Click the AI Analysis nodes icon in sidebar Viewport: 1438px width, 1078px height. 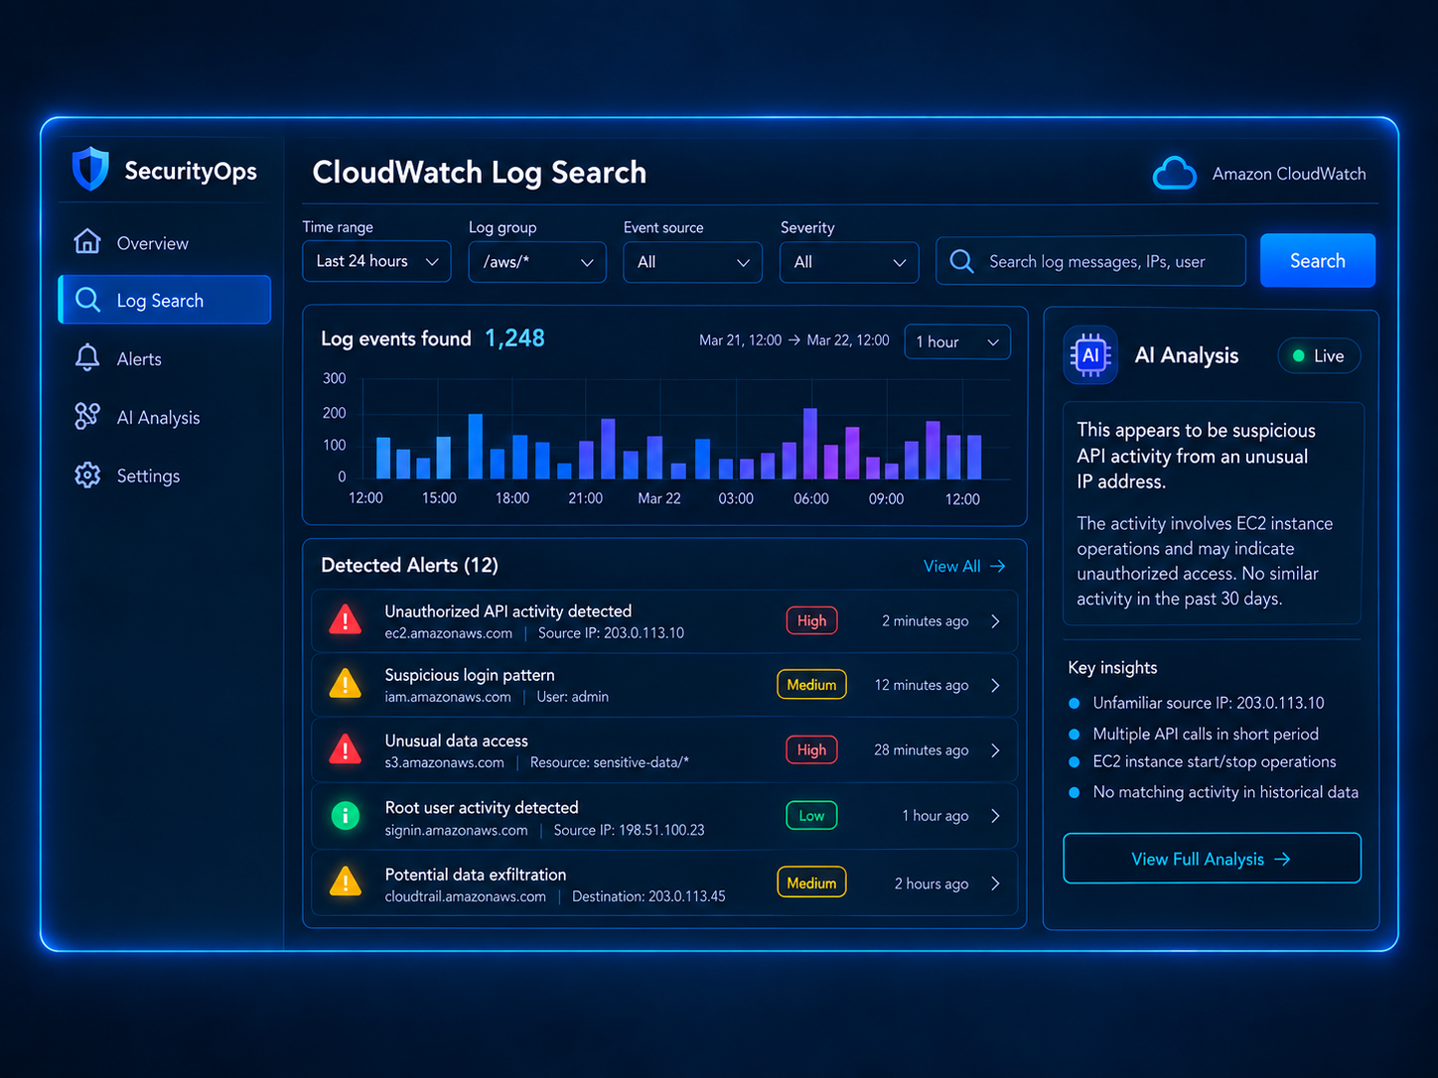pyautogui.click(x=87, y=416)
